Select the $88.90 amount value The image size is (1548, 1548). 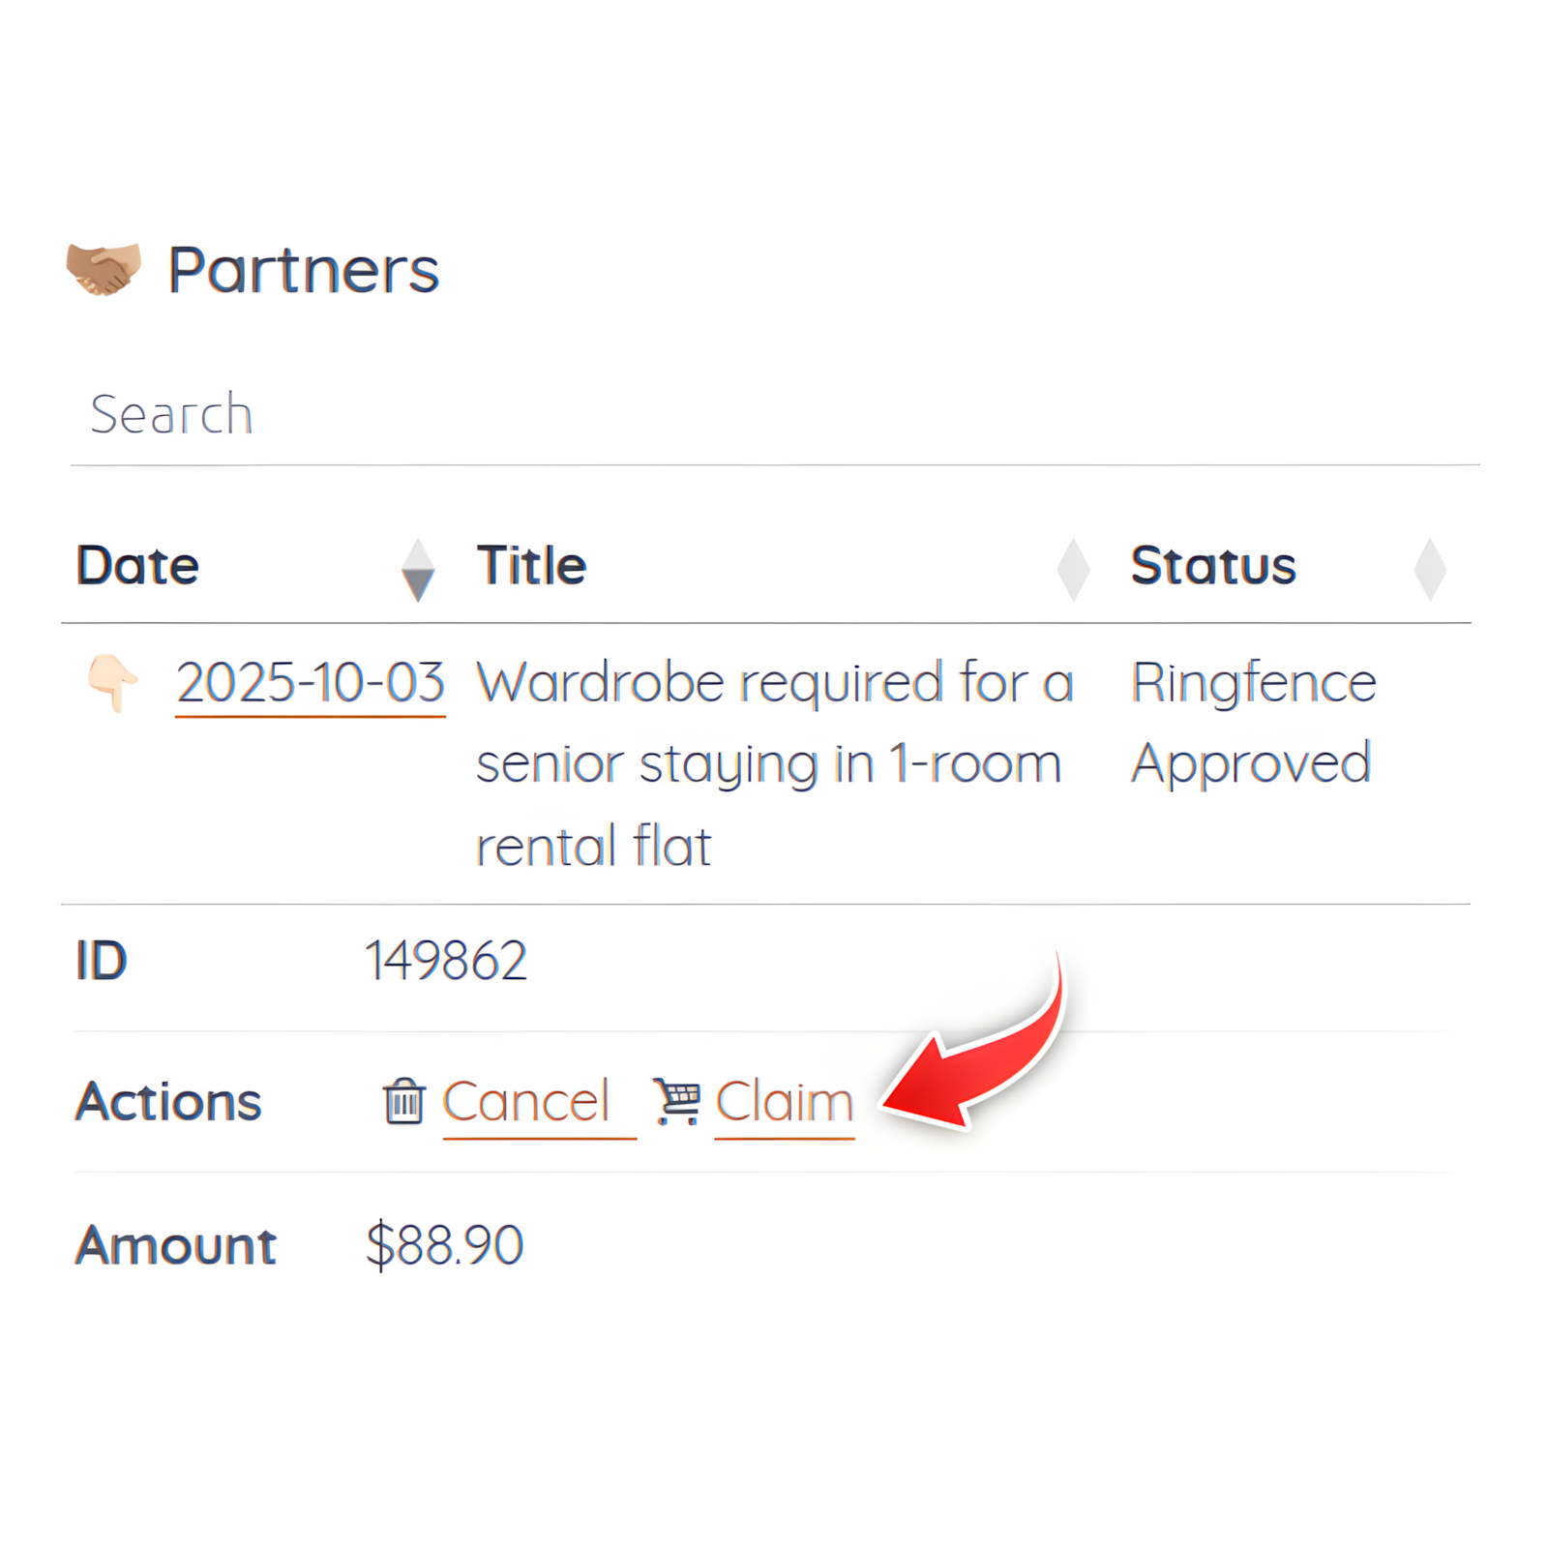click(445, 1244)
